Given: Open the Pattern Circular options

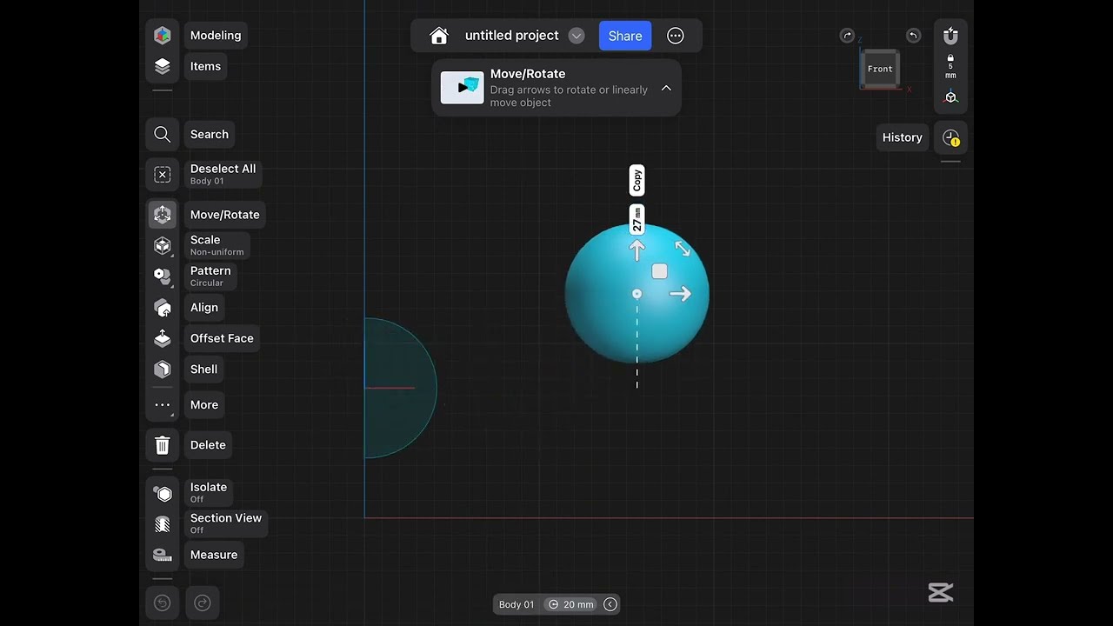Looking at the screenshot, I should (x=210, y=276).
